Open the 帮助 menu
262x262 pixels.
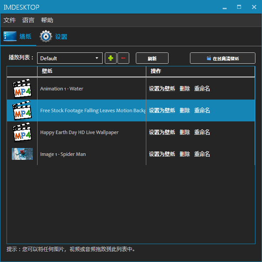(47, 20)
